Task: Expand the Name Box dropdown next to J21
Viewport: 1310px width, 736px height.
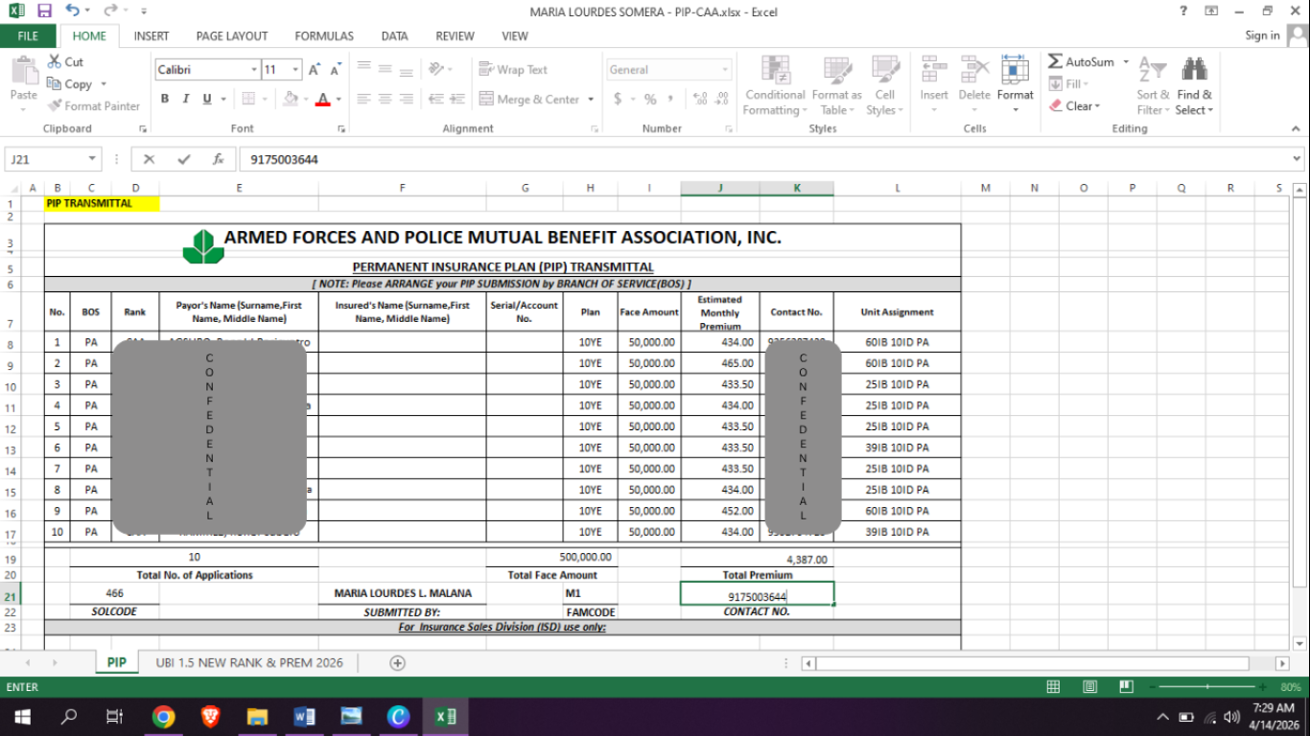Action: (x=92, y=159)
